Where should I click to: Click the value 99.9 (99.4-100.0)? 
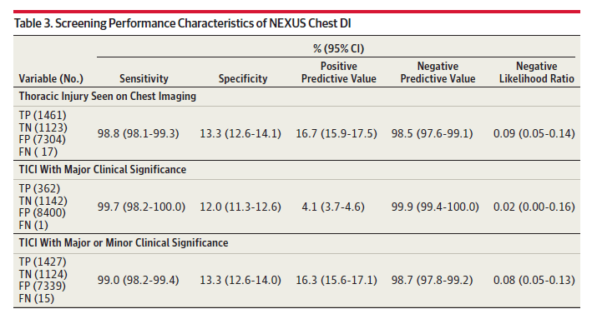(435, 207)
